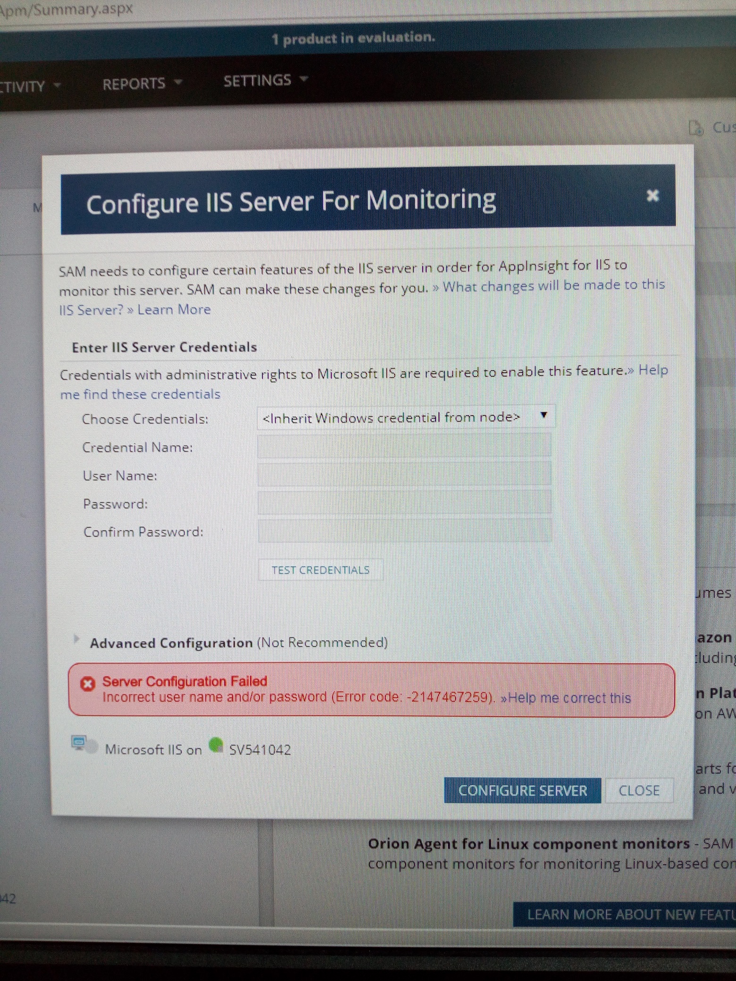Viewport: 736px width, 981px height.
Task: Focus the User Name field
Action: point(404,474)
